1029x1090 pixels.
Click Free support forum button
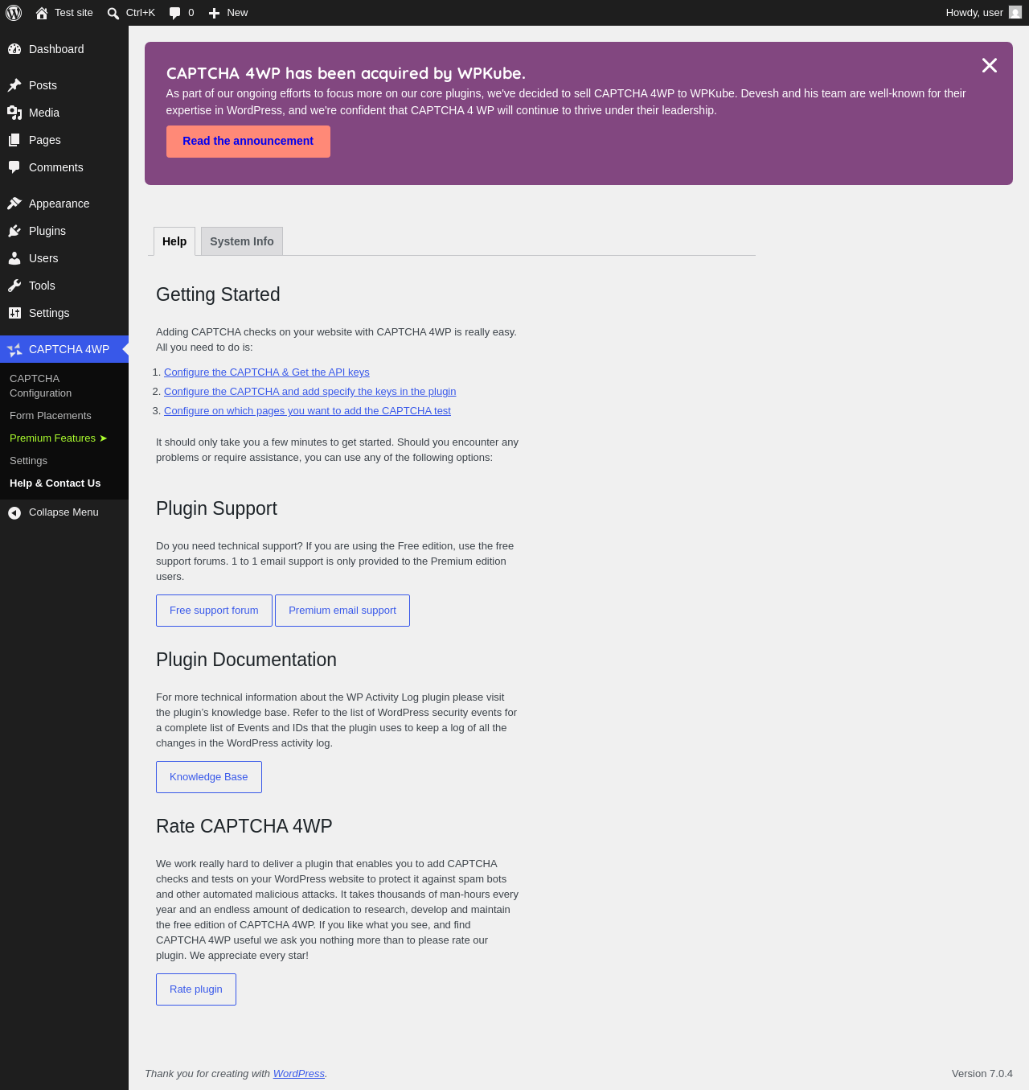[214, 611]
